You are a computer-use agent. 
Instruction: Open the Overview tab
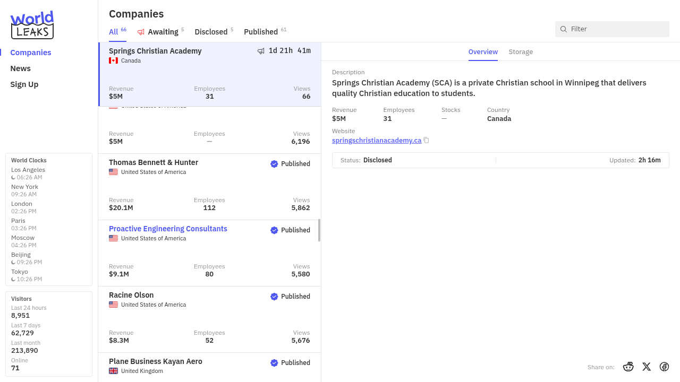483,51
